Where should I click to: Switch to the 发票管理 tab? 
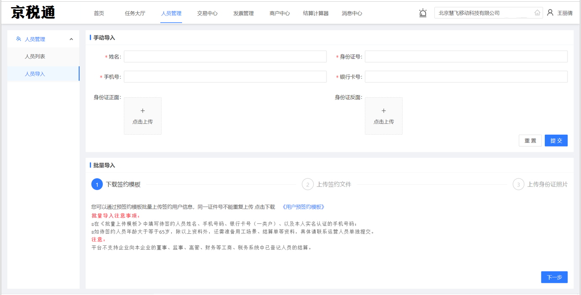pos(243,13)
